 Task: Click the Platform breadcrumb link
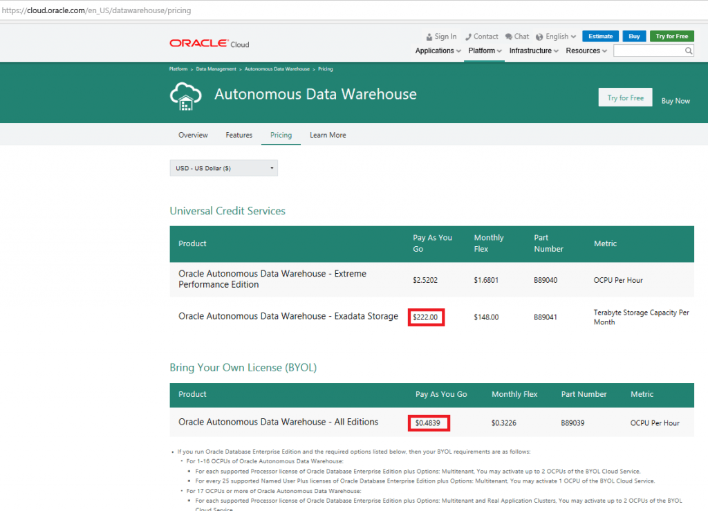coord(178,69)
